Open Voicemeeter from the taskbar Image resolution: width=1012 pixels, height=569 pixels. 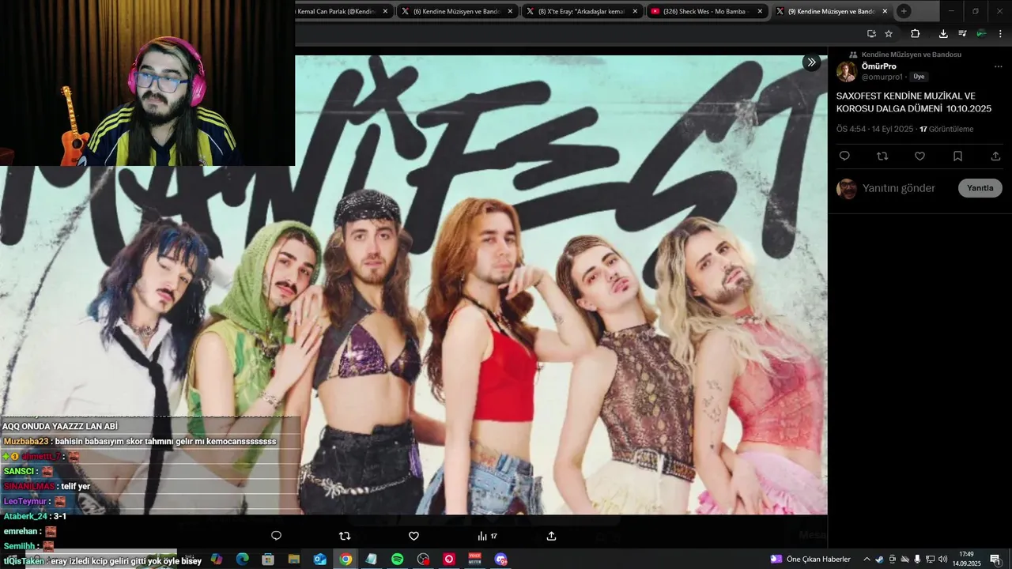[475, 559]
